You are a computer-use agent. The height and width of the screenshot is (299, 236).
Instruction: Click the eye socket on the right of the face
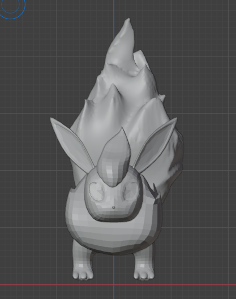131,191
